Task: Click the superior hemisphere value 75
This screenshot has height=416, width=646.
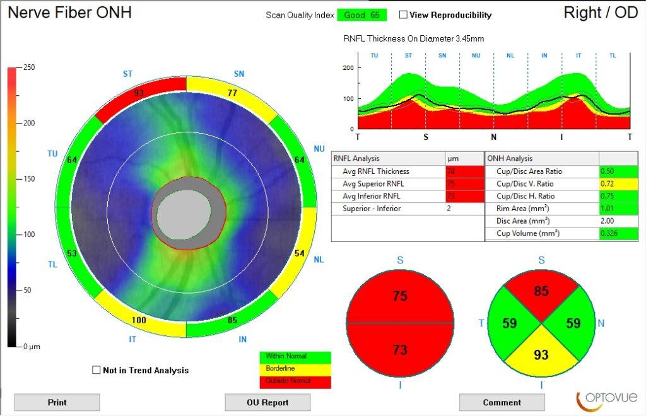Action: click(400, 296)
